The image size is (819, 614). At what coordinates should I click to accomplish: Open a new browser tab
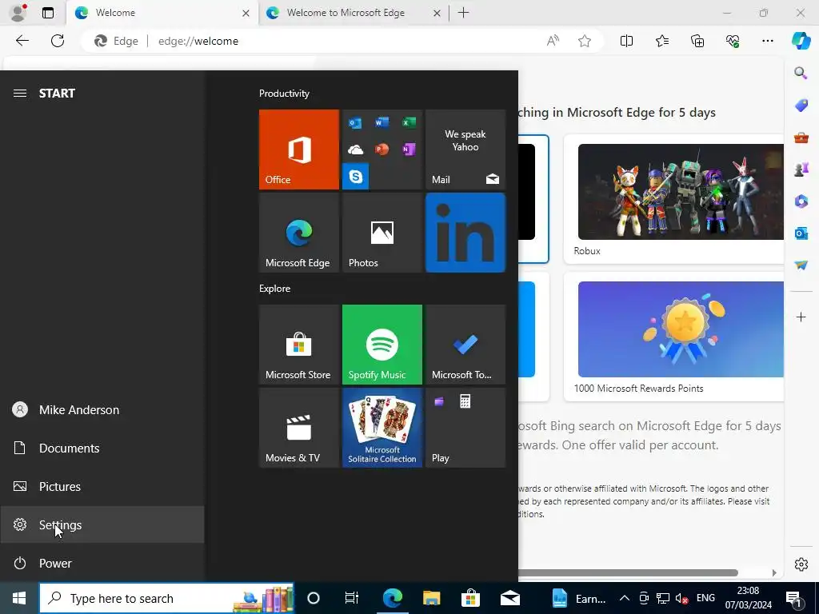pyautogui.click(x=463, y=13)
